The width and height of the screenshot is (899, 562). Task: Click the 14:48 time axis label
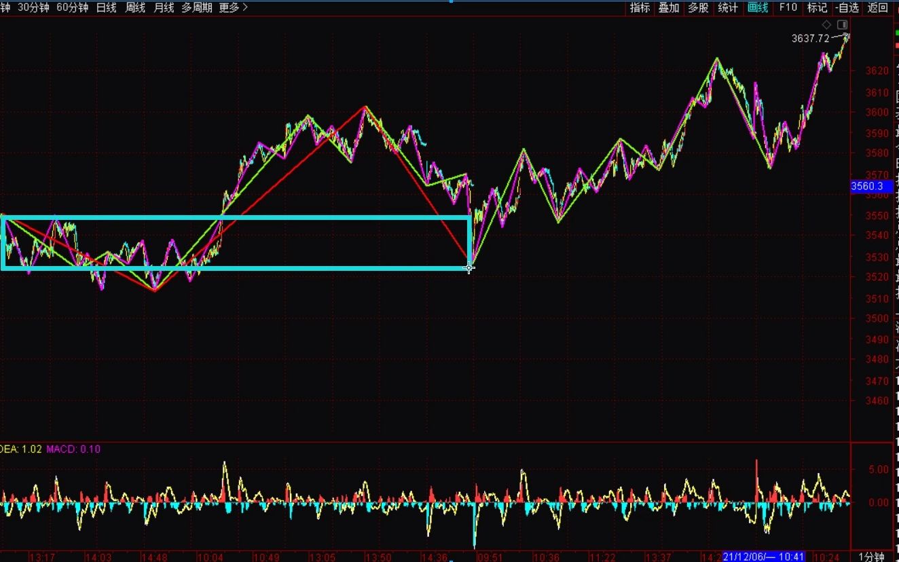[x=154, y=557]
